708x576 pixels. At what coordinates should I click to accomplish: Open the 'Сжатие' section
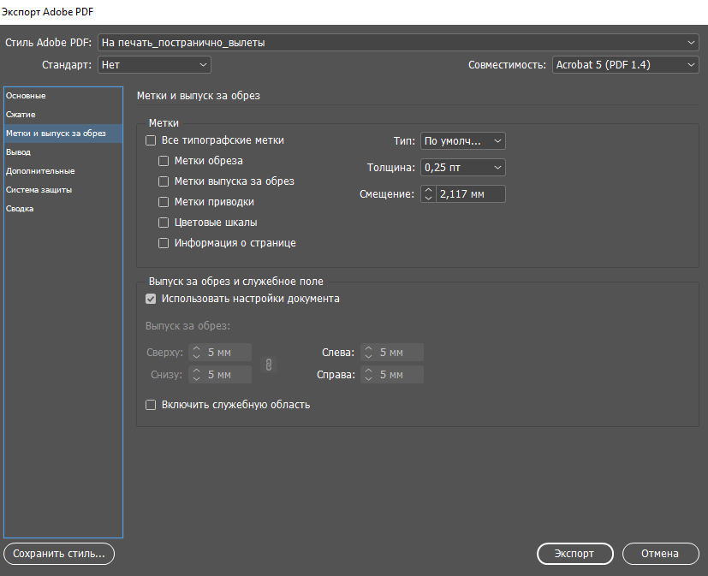pos(63,115)
